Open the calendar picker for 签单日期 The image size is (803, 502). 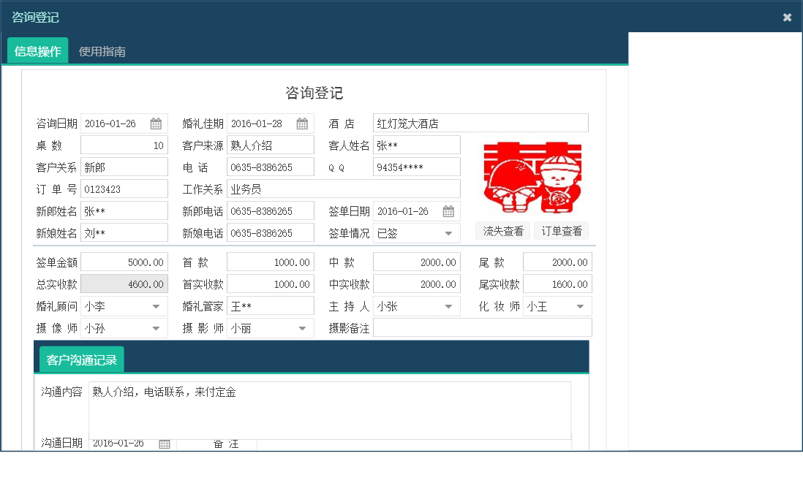[x=448, y=210]
